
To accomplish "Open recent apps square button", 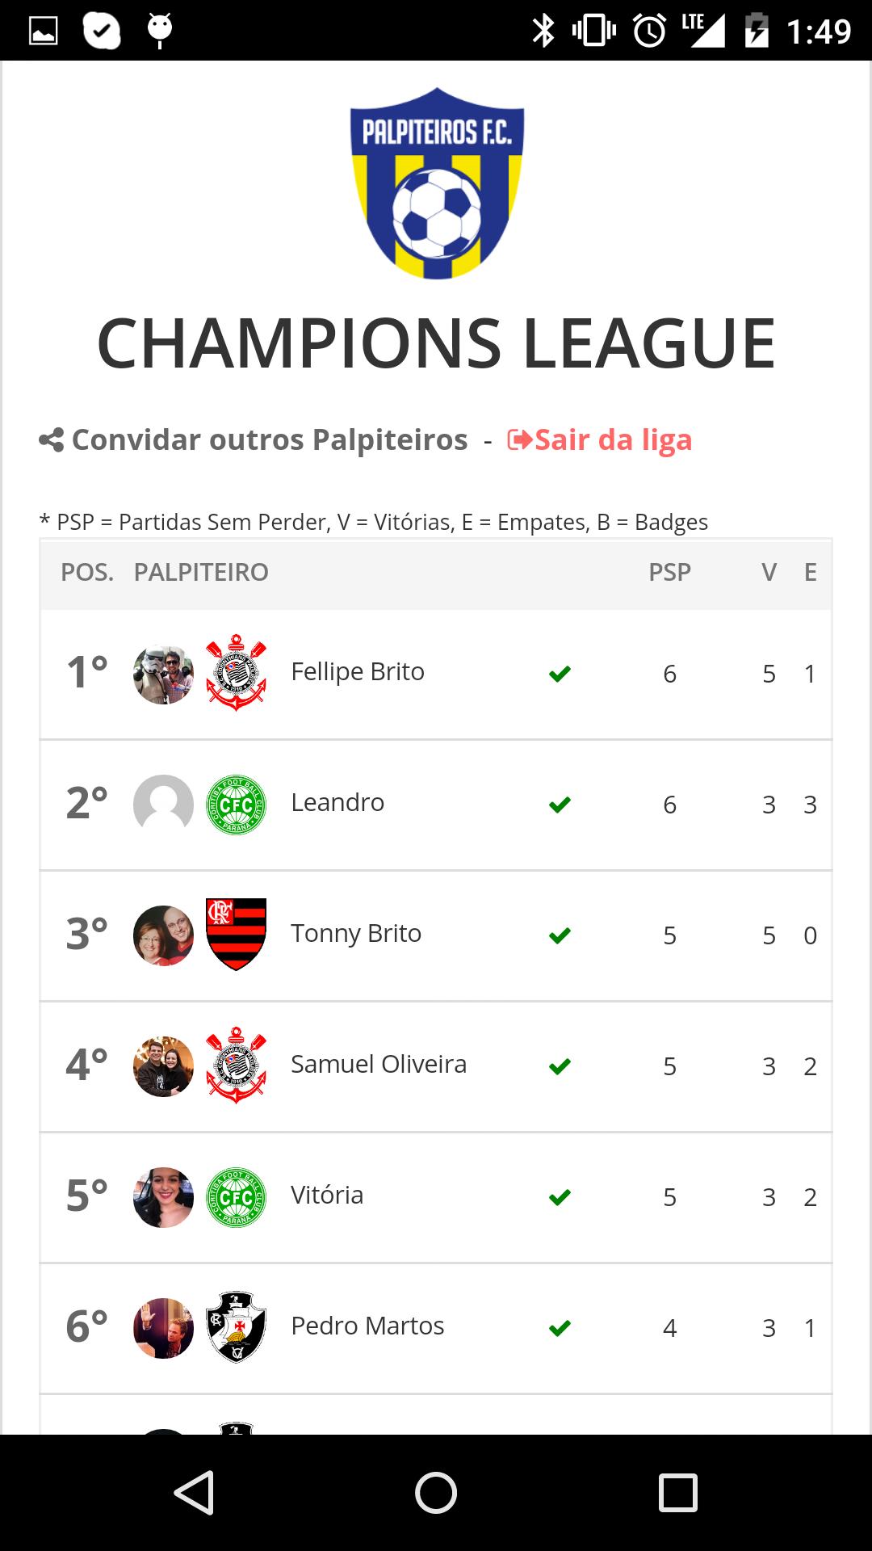I will (677, 1492).
